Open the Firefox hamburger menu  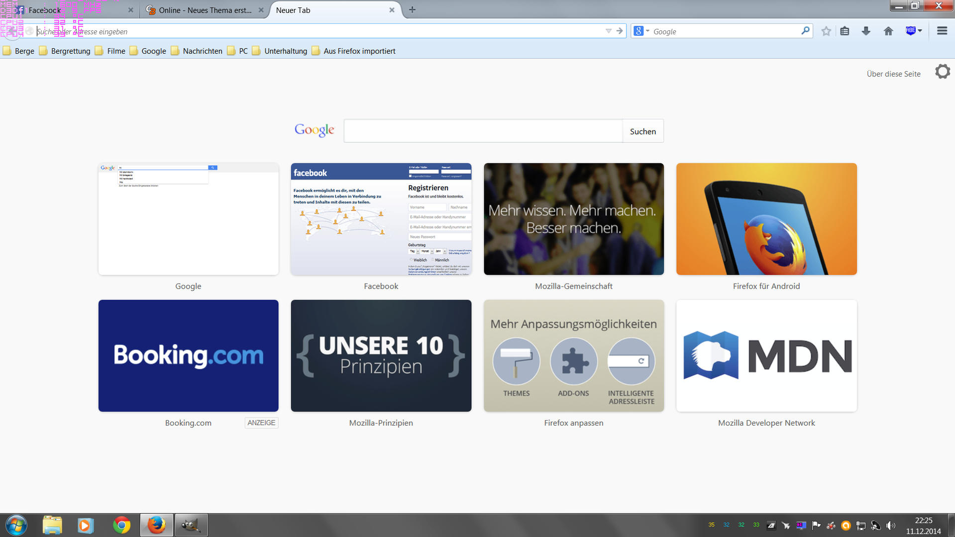coord(942,31)
